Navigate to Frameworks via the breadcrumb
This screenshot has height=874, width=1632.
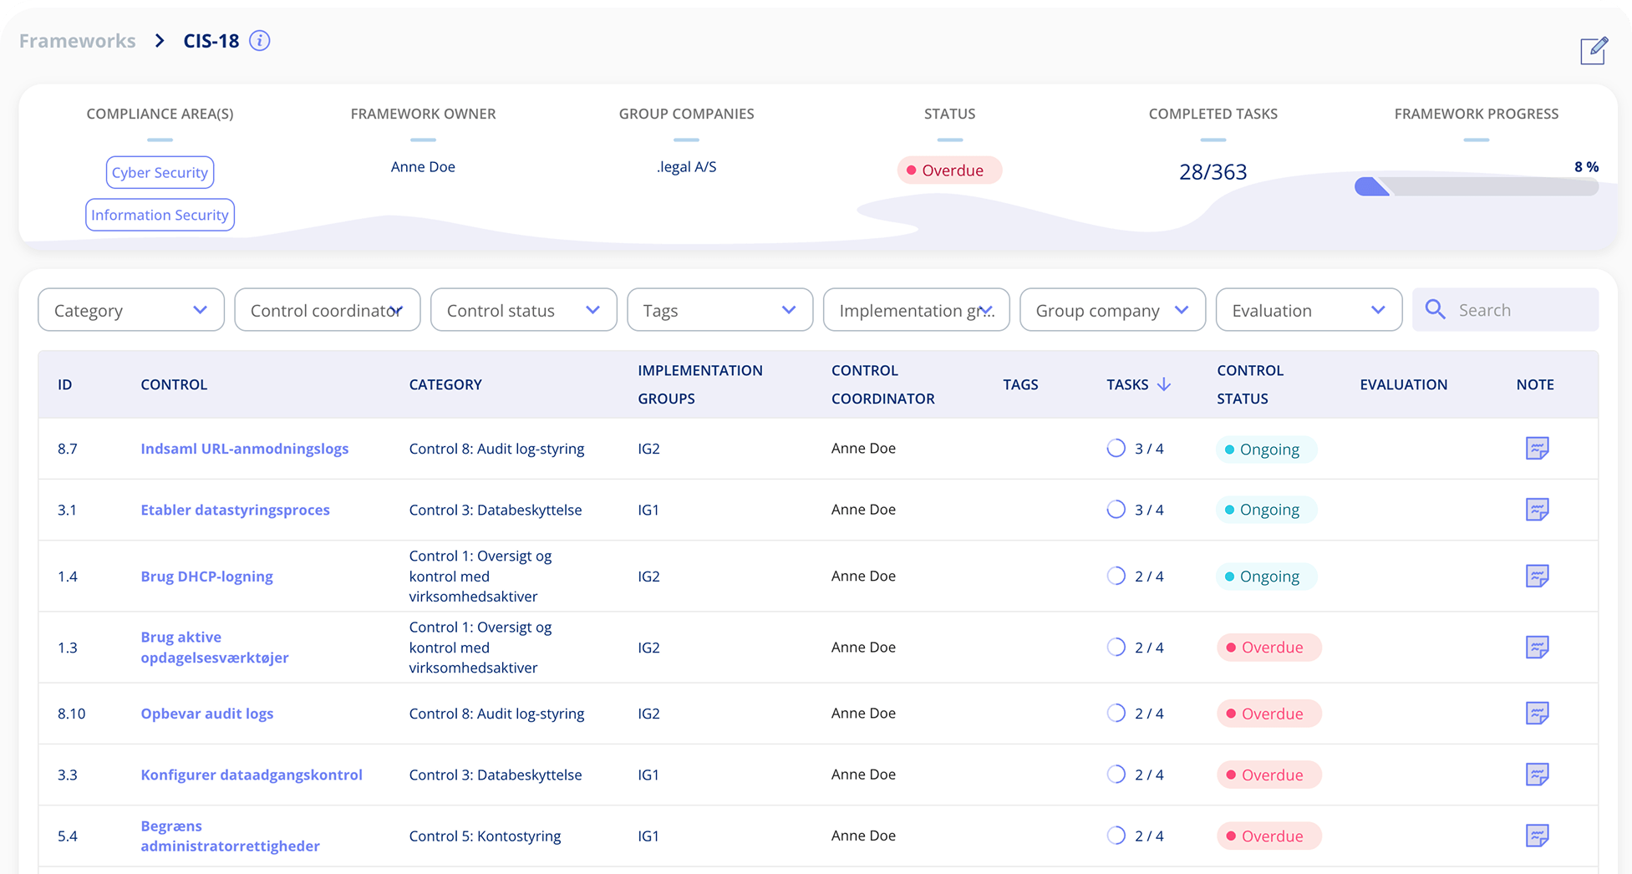coord(77,40)
